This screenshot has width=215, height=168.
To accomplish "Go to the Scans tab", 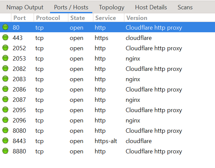I will 185,7.
